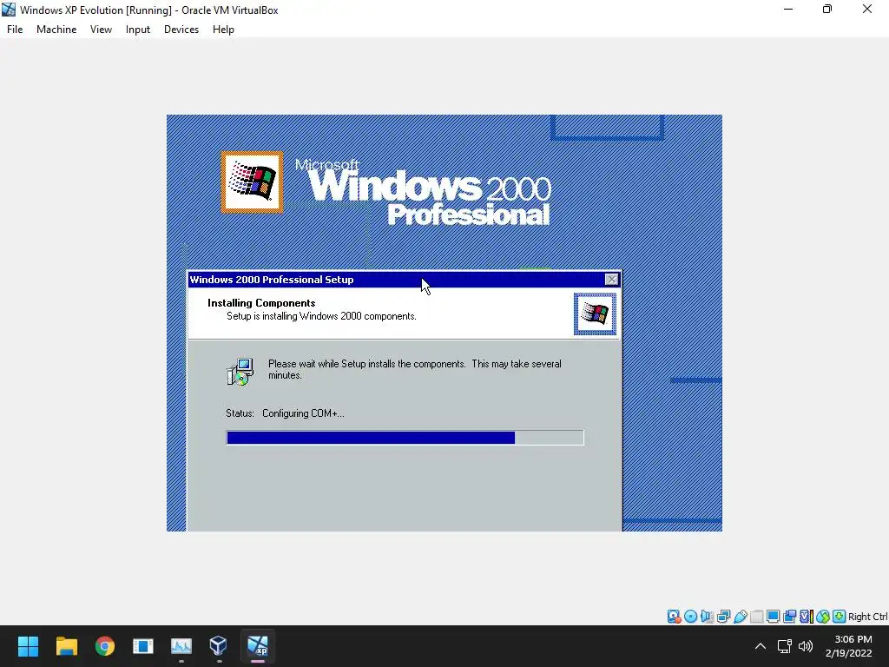Click the optical drive status icon
Viewport: 889px width, 667px height.
coord(690,617)
